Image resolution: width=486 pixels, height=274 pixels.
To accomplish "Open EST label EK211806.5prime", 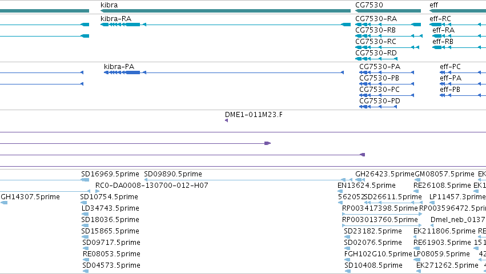I will 444,231.
